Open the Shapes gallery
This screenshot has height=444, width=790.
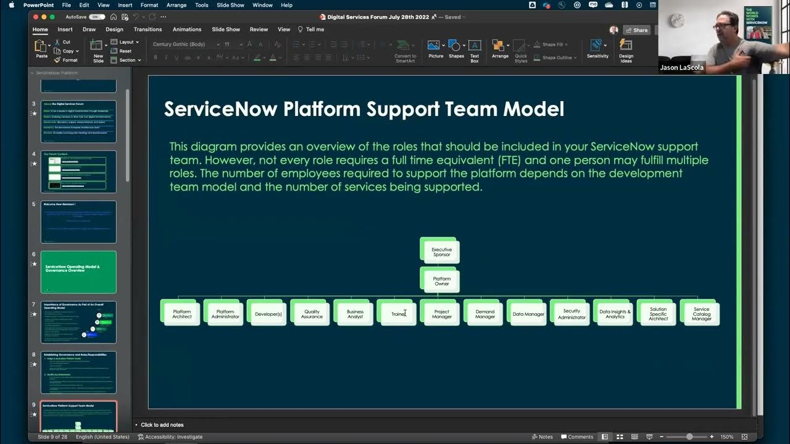pyautogui.click(x=456, y=50)
